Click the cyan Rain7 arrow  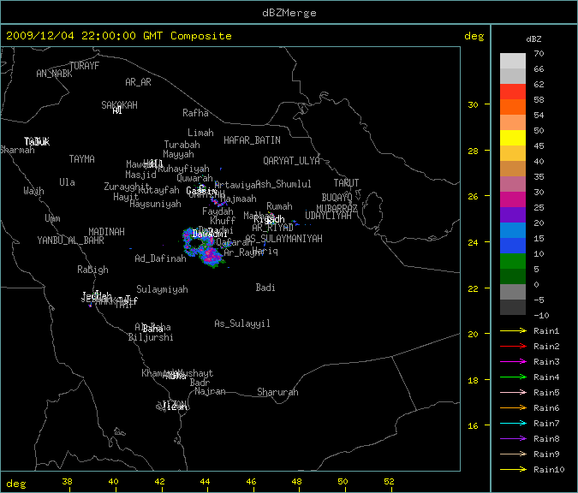pos(513,423)
